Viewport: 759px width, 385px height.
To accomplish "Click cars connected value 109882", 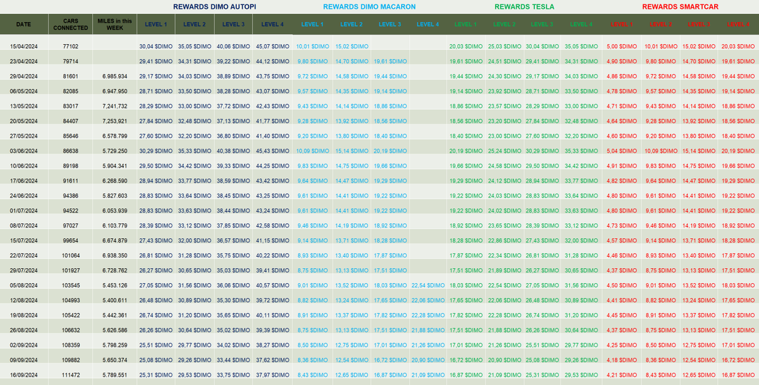I will [71, 360].
